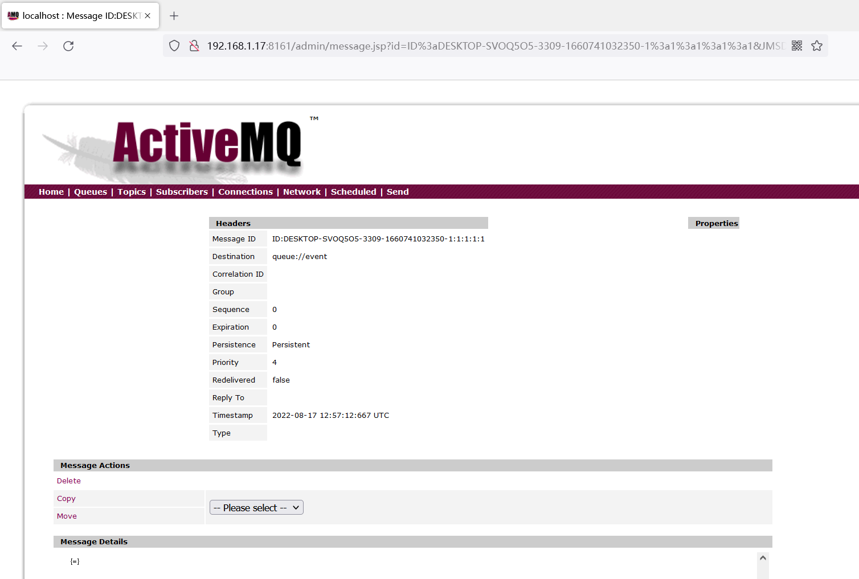
Task: Open the Topics page
Action: pos(132,192)
